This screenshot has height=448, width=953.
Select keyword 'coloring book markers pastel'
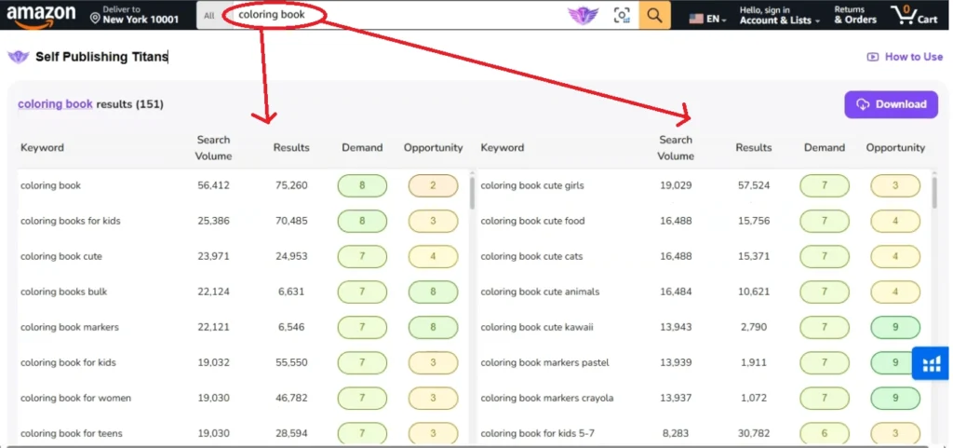545,362
